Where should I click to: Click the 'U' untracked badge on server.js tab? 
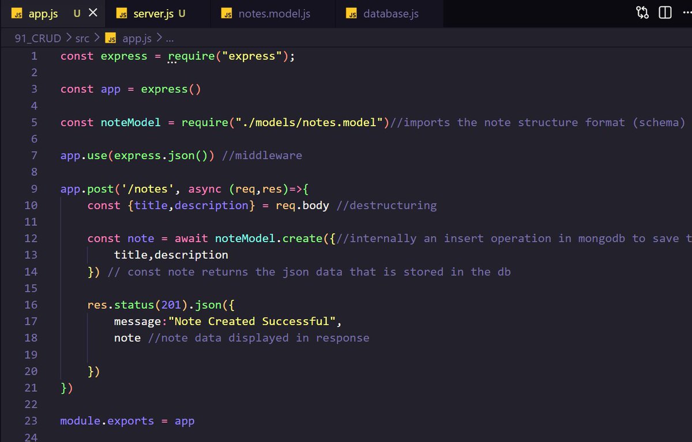point(182,13)
